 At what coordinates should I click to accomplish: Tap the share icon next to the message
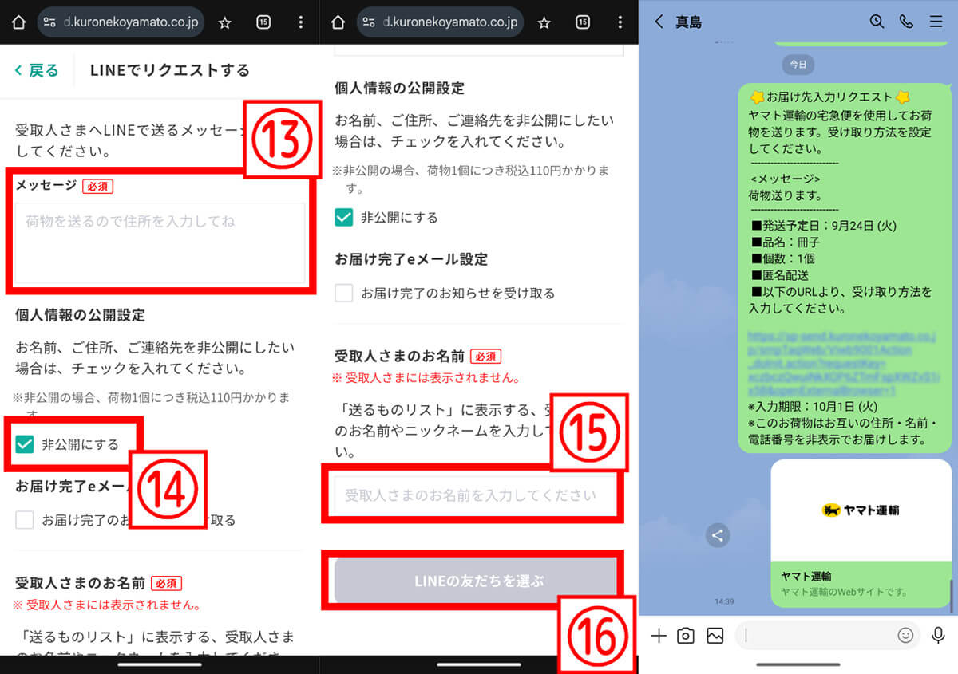point(717,535)
